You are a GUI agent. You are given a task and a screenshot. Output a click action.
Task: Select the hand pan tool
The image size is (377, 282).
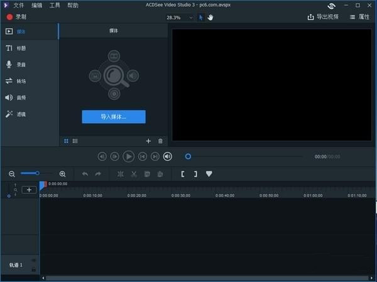pyautogui.click(x=210, y=17)
